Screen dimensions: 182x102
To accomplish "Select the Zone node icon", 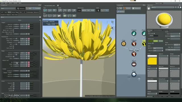I will (x=134, y=64).
